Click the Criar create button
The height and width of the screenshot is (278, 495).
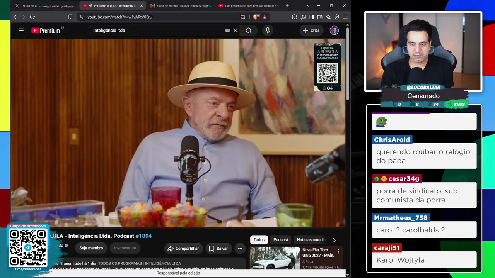point(311,31)
